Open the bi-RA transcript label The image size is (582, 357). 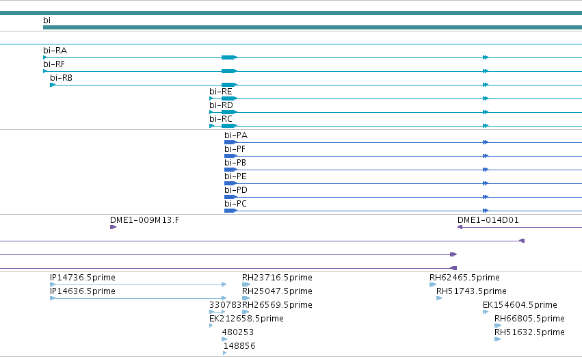[x=55, y=51]
